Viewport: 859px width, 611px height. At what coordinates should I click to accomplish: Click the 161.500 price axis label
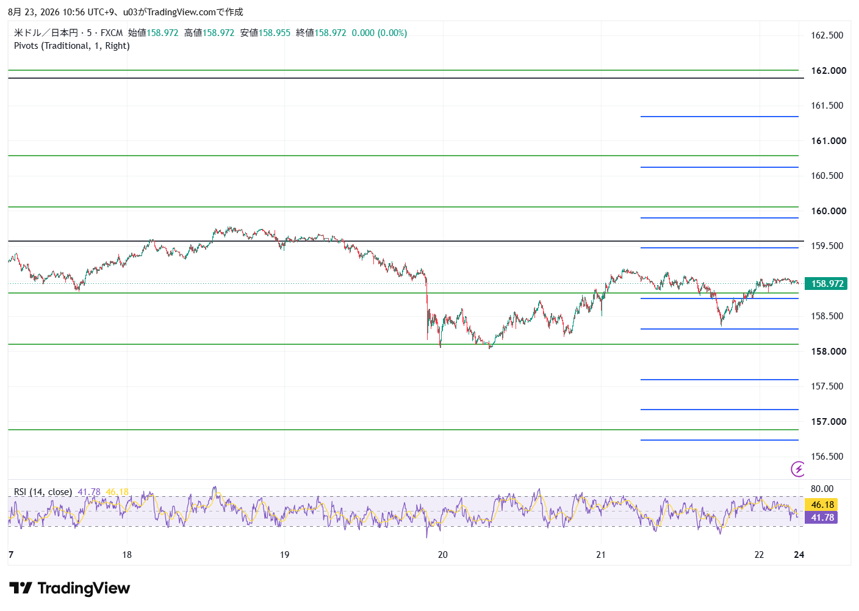pyautogui.click(x=827, y=106)
